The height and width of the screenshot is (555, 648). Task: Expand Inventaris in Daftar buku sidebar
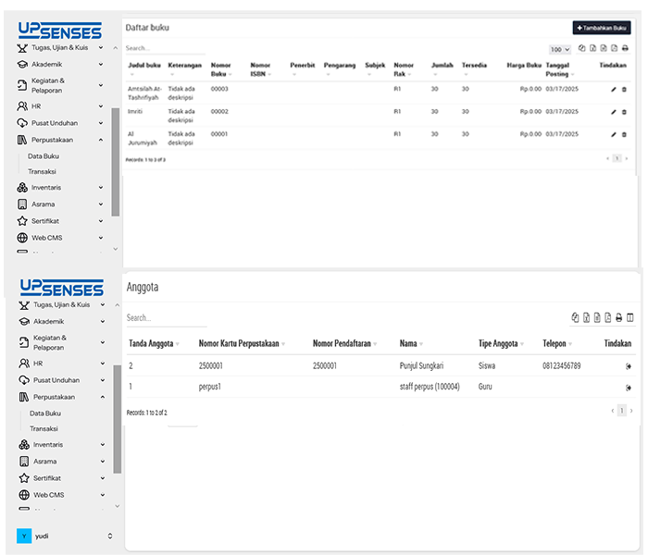(x=101, y=188)
